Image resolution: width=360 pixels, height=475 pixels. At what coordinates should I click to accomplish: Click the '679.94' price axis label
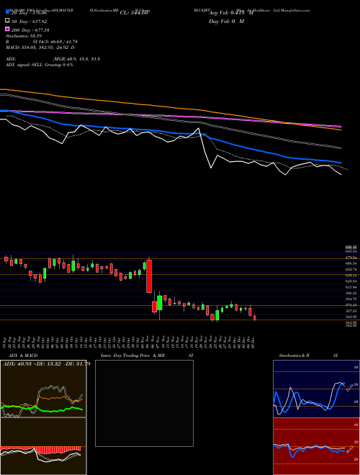pos(351,258)
